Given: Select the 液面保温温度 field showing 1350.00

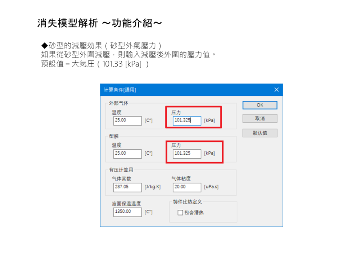Looking at the screenshot, I should tap(127, 212).
